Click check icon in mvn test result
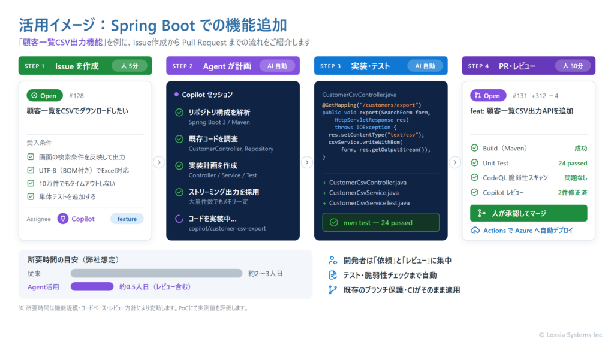 coord(333,223)
